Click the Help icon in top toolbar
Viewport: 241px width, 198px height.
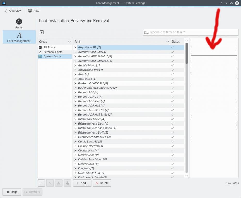[30, 11]
